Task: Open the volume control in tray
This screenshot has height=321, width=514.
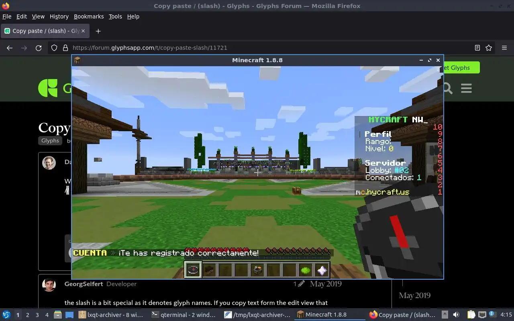Action: 456,315
